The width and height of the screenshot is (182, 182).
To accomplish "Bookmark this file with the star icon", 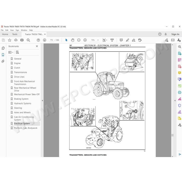I will pos(10,40).
